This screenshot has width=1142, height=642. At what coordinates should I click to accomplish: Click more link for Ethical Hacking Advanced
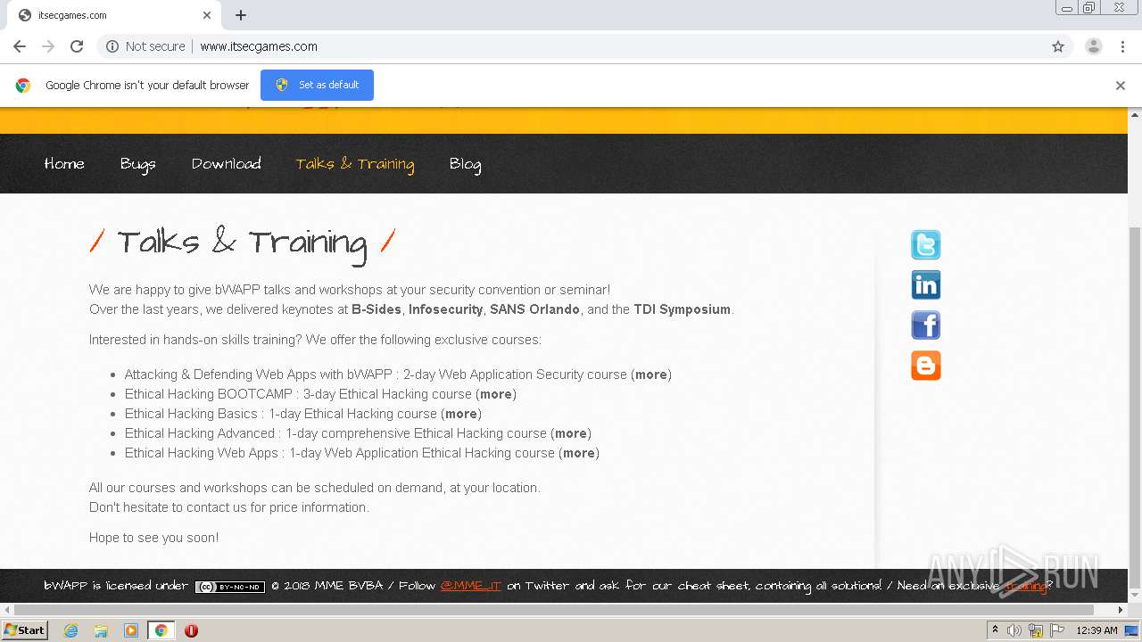click(x=571, y=433)
